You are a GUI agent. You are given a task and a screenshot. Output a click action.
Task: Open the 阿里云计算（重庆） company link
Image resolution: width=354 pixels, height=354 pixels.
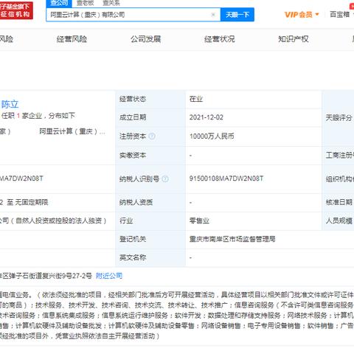click(x=72, y=131)
